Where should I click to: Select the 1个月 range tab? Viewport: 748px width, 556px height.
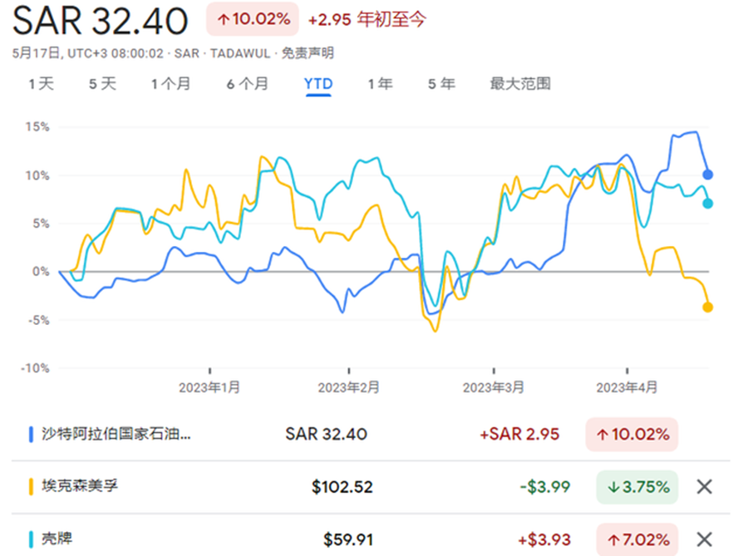pos(170,84)
